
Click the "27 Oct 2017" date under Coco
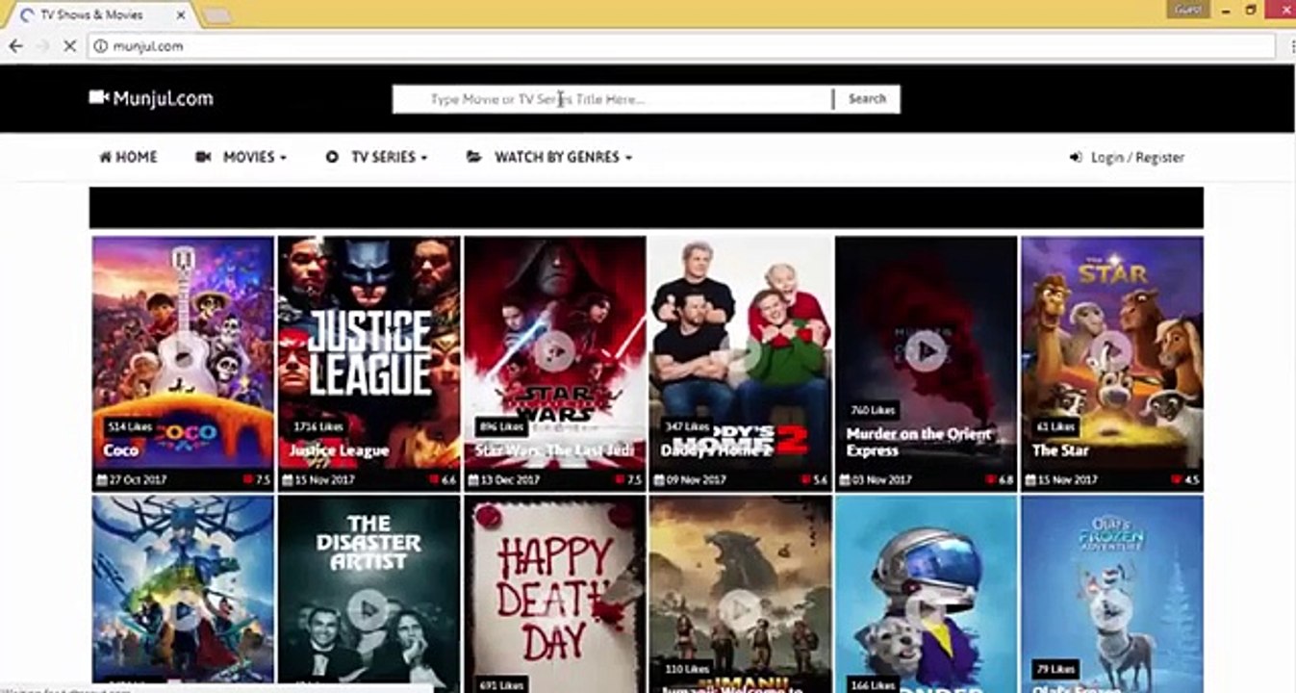[x=133, y=479]
